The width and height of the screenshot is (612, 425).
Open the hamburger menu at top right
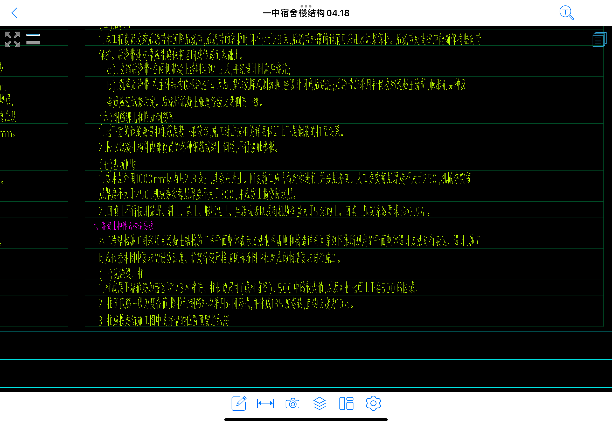click(593, 13)
